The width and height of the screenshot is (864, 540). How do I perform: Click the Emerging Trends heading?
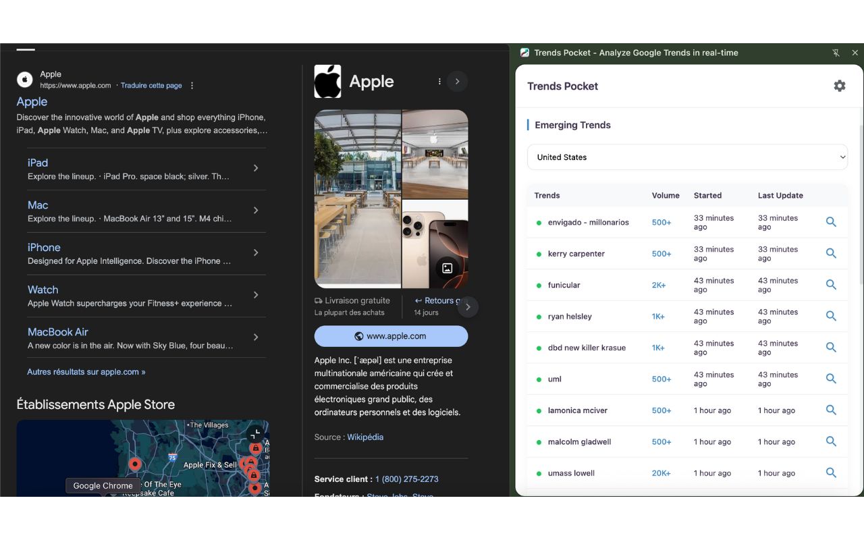572,125
